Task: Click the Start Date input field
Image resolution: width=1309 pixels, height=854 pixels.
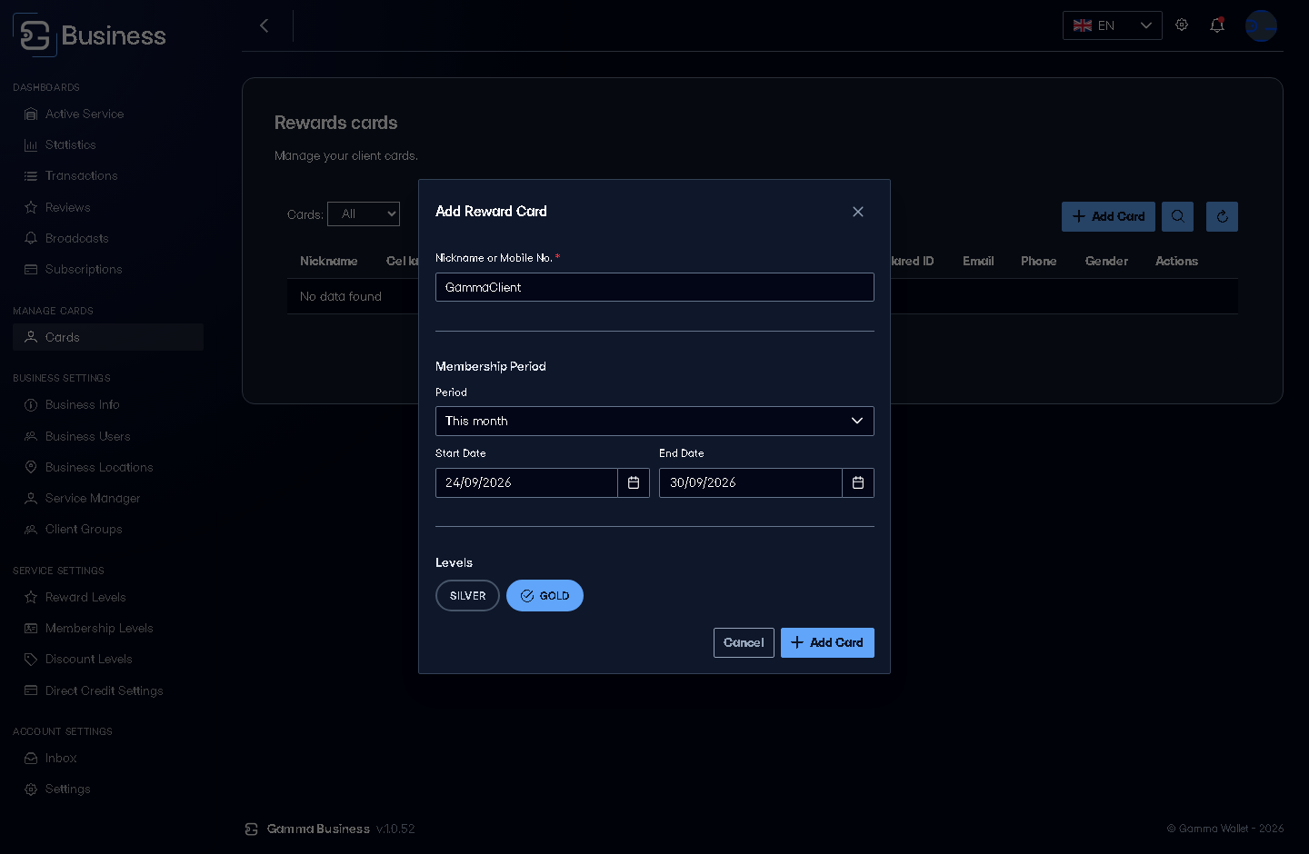Action: pos(526,482)
